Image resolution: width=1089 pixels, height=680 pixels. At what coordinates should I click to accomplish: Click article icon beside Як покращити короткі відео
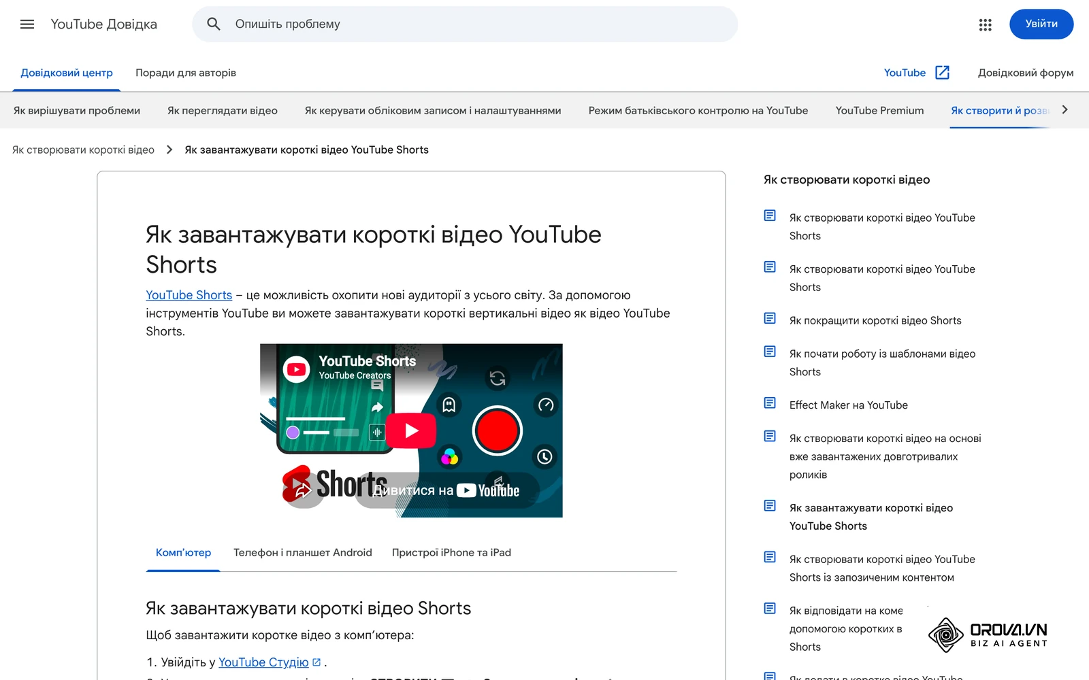pyautogui.click(x=770, y=318)
